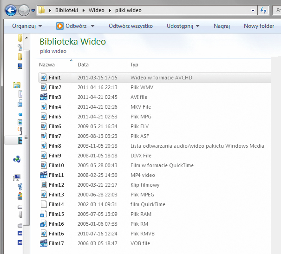The width and height of the screenshot is (281, 254).
Task: Select the Film17 VOB file icon
Action: click(x=44, y=243)
